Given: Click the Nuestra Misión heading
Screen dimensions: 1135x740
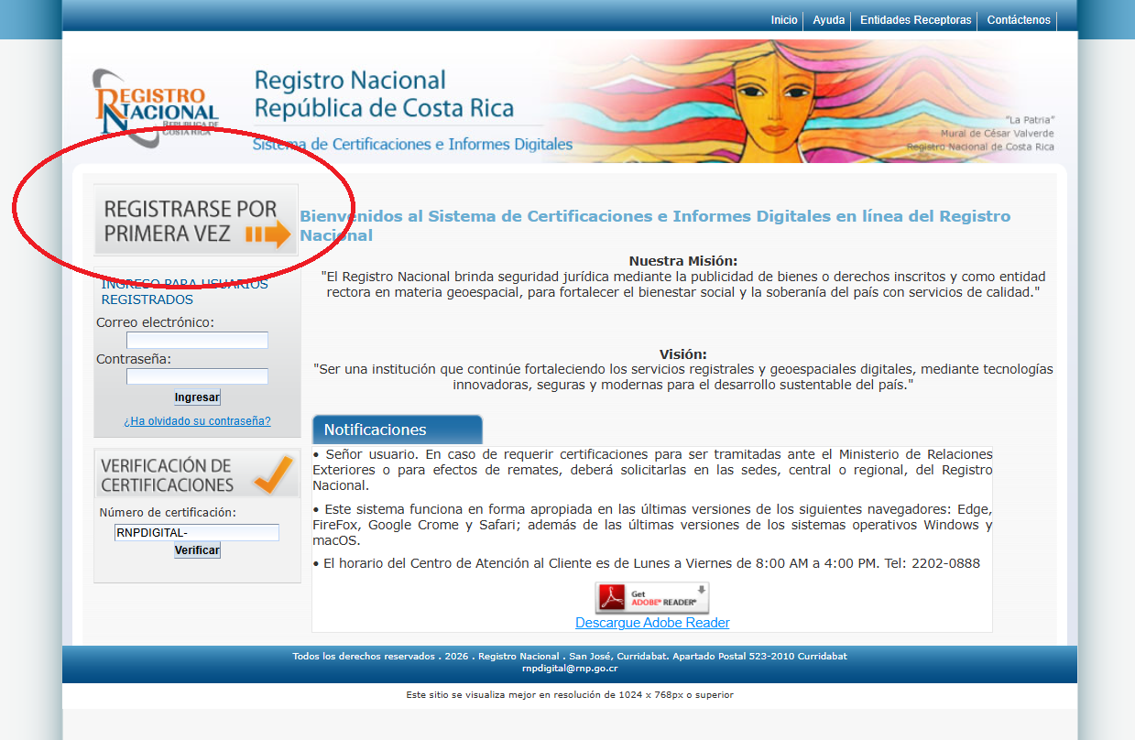Looking at the screenshot, I should [682, 261].
